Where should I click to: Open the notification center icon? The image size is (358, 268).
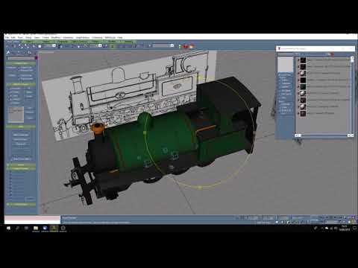click(354, 228)
